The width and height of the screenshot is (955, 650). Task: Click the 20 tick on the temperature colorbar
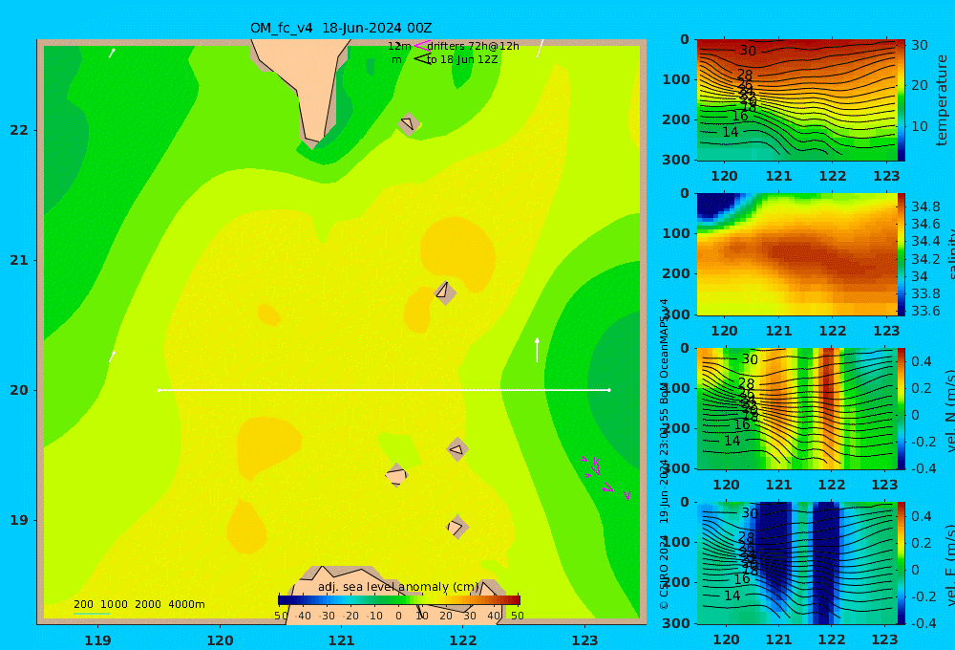(x=919, y=85)
